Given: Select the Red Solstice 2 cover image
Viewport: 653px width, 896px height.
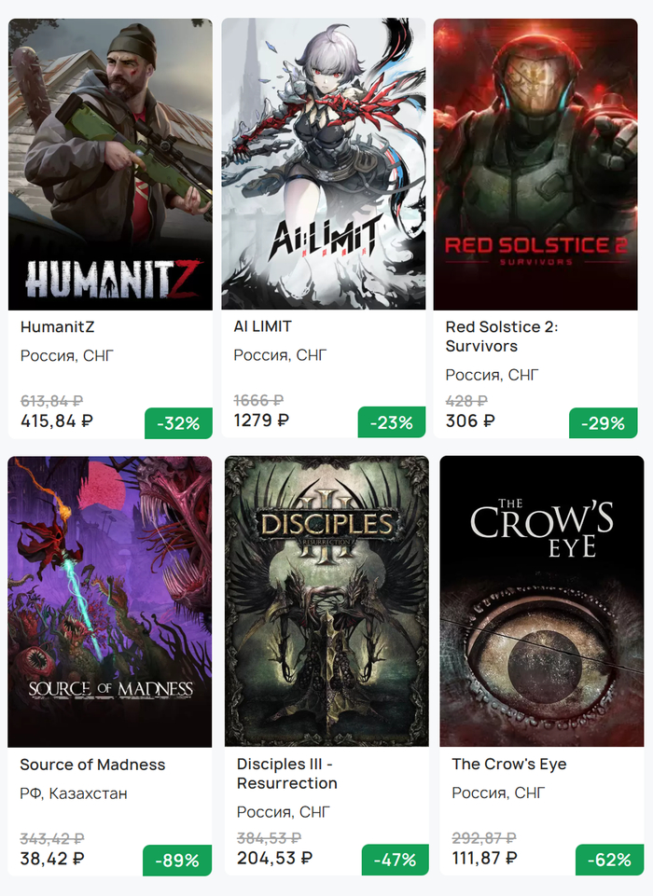Looking at the screenshot, I should pos(535,164).
